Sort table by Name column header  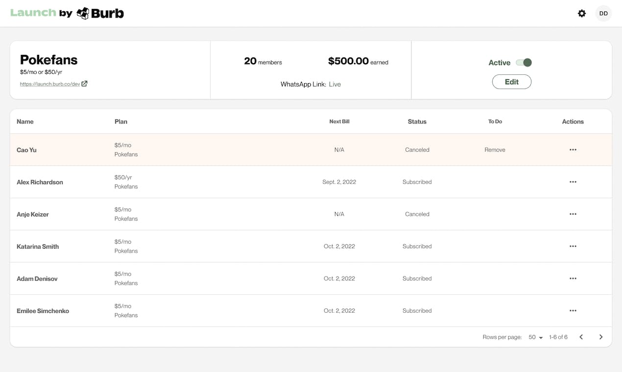click(x=25, y=121)
